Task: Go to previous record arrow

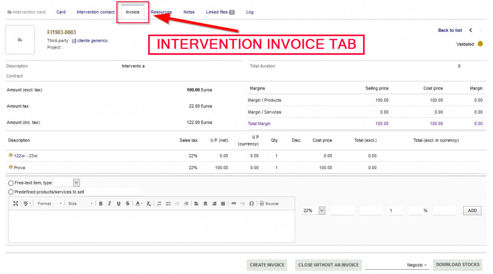Action: [470, 30]
